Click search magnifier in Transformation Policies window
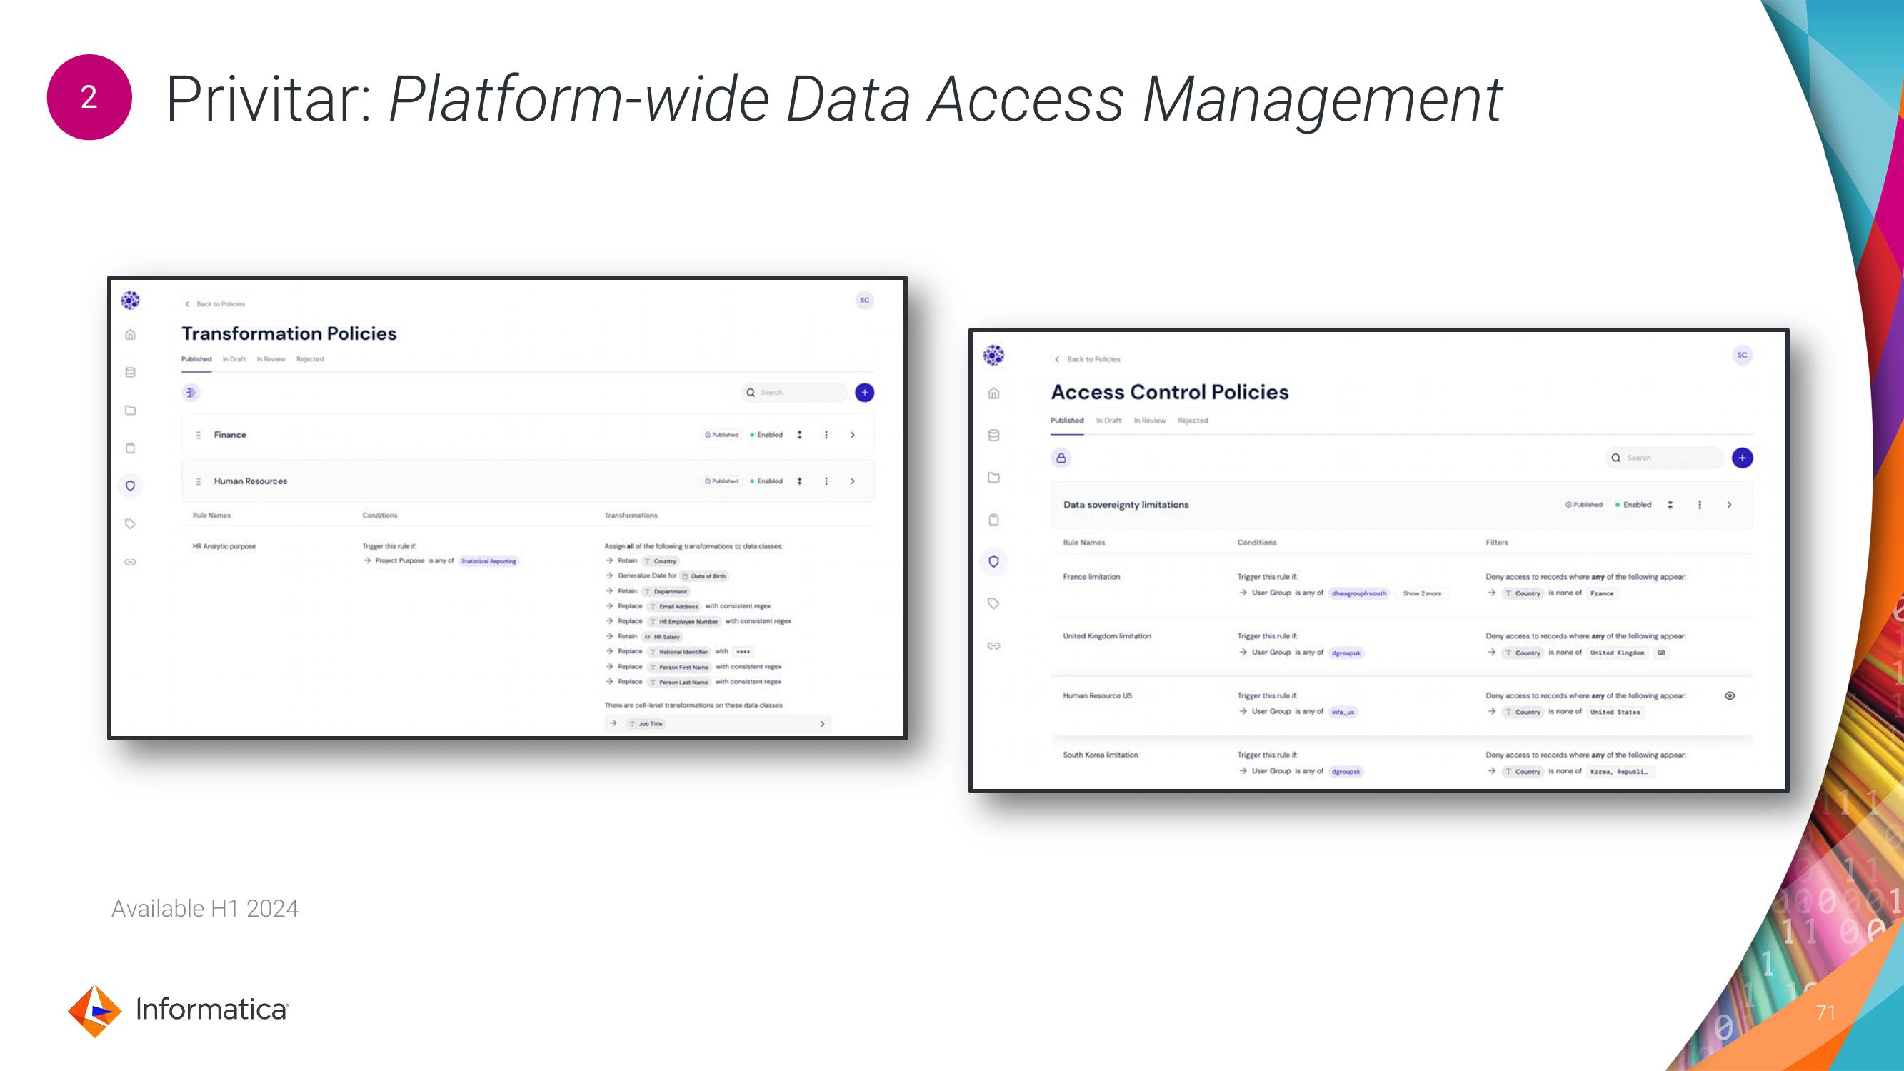Viewport: 1904px width, 1071px height. (x=751, y=393)
